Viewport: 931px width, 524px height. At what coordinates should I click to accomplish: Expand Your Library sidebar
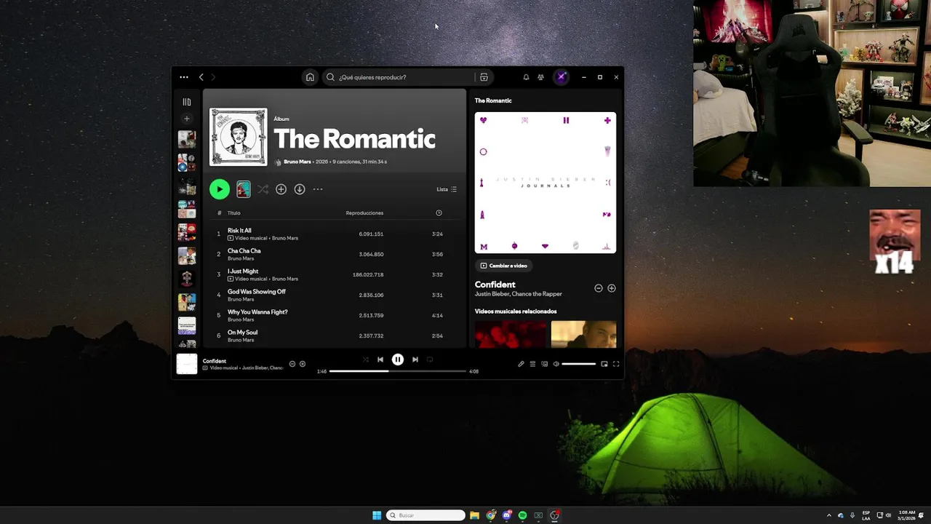point(187,102)
